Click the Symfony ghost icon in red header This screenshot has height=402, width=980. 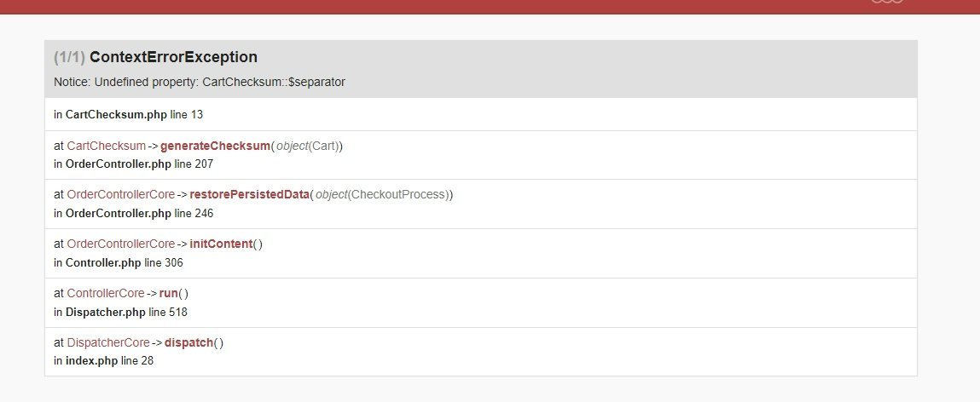point(888,1)
